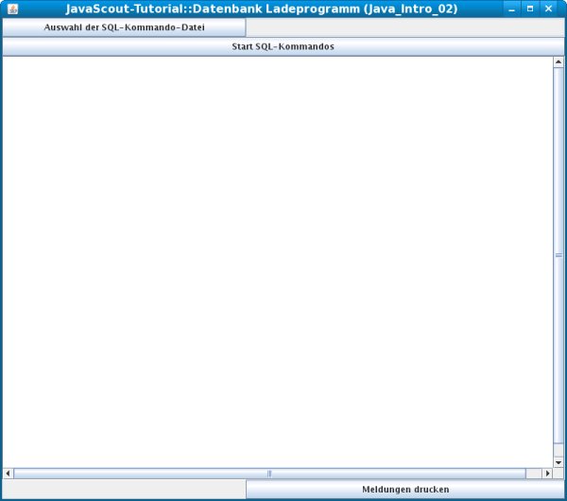This screenshot has height=501, width=567.
Task: Click the horizontal scrollbar thumb
Action: pyautogui.click(x=269, y=473)
